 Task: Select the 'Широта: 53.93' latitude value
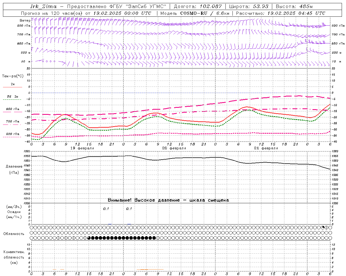(x=249, y=6)
